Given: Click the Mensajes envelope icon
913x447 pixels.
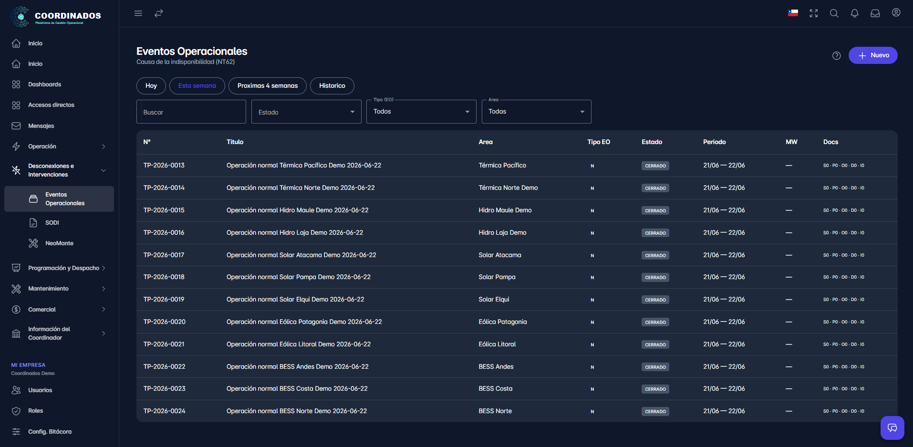Looking at the screenshot, I should (16, 126).
